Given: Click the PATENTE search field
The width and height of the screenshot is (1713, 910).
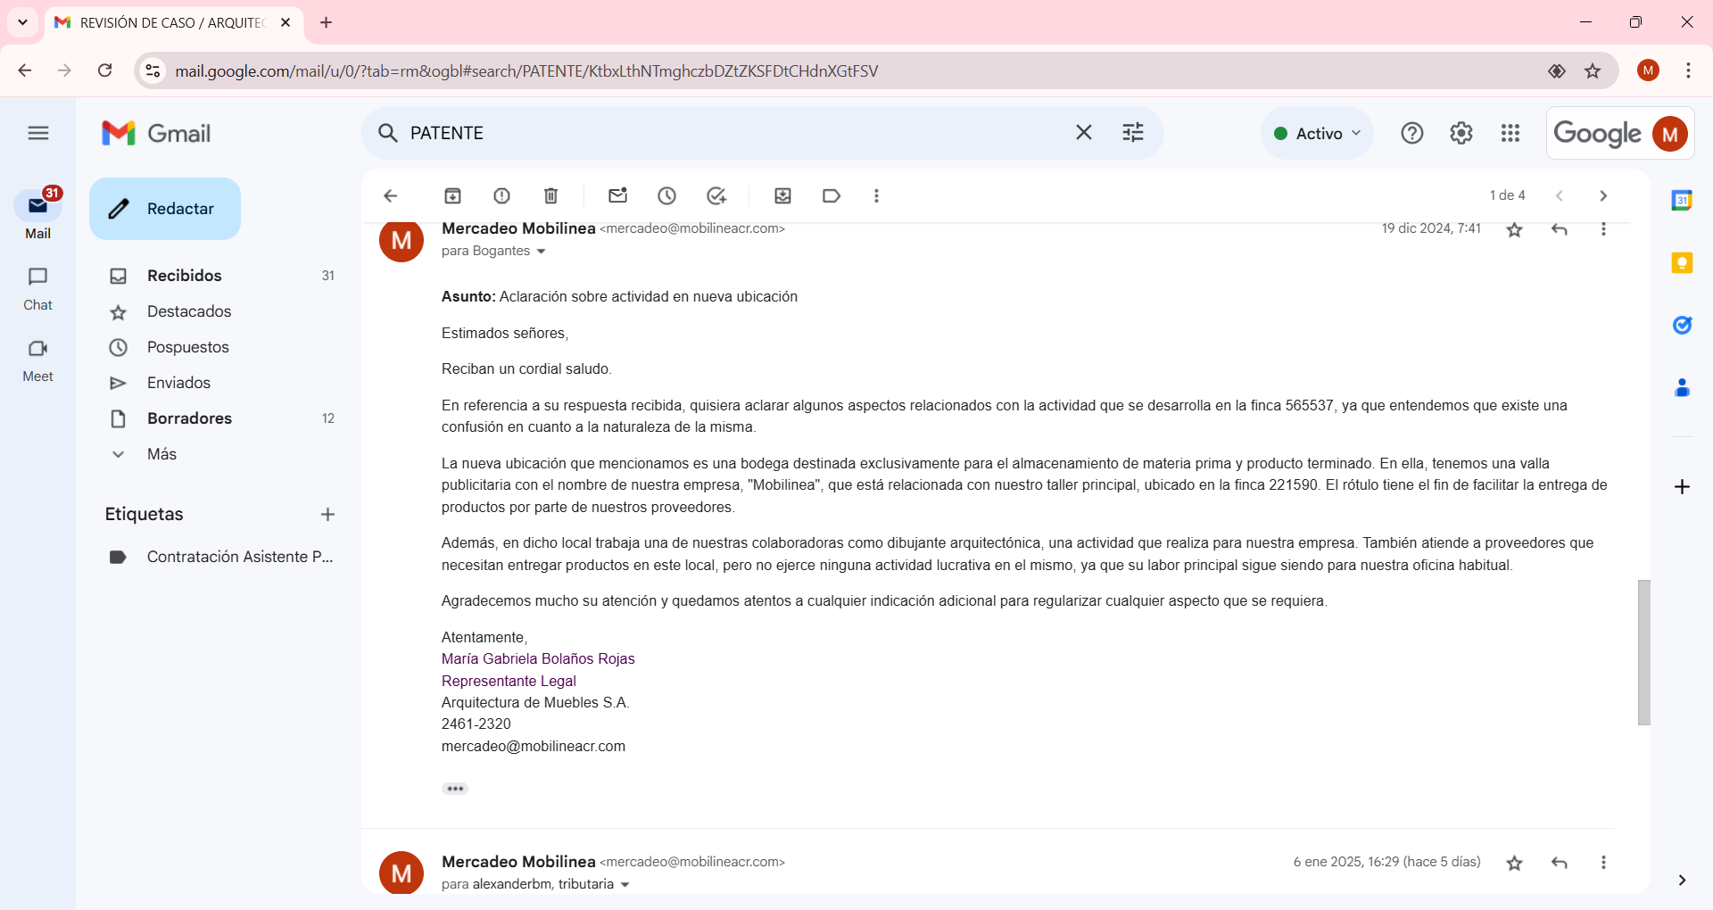Looking at the screenshot, I should pos(732,134).
